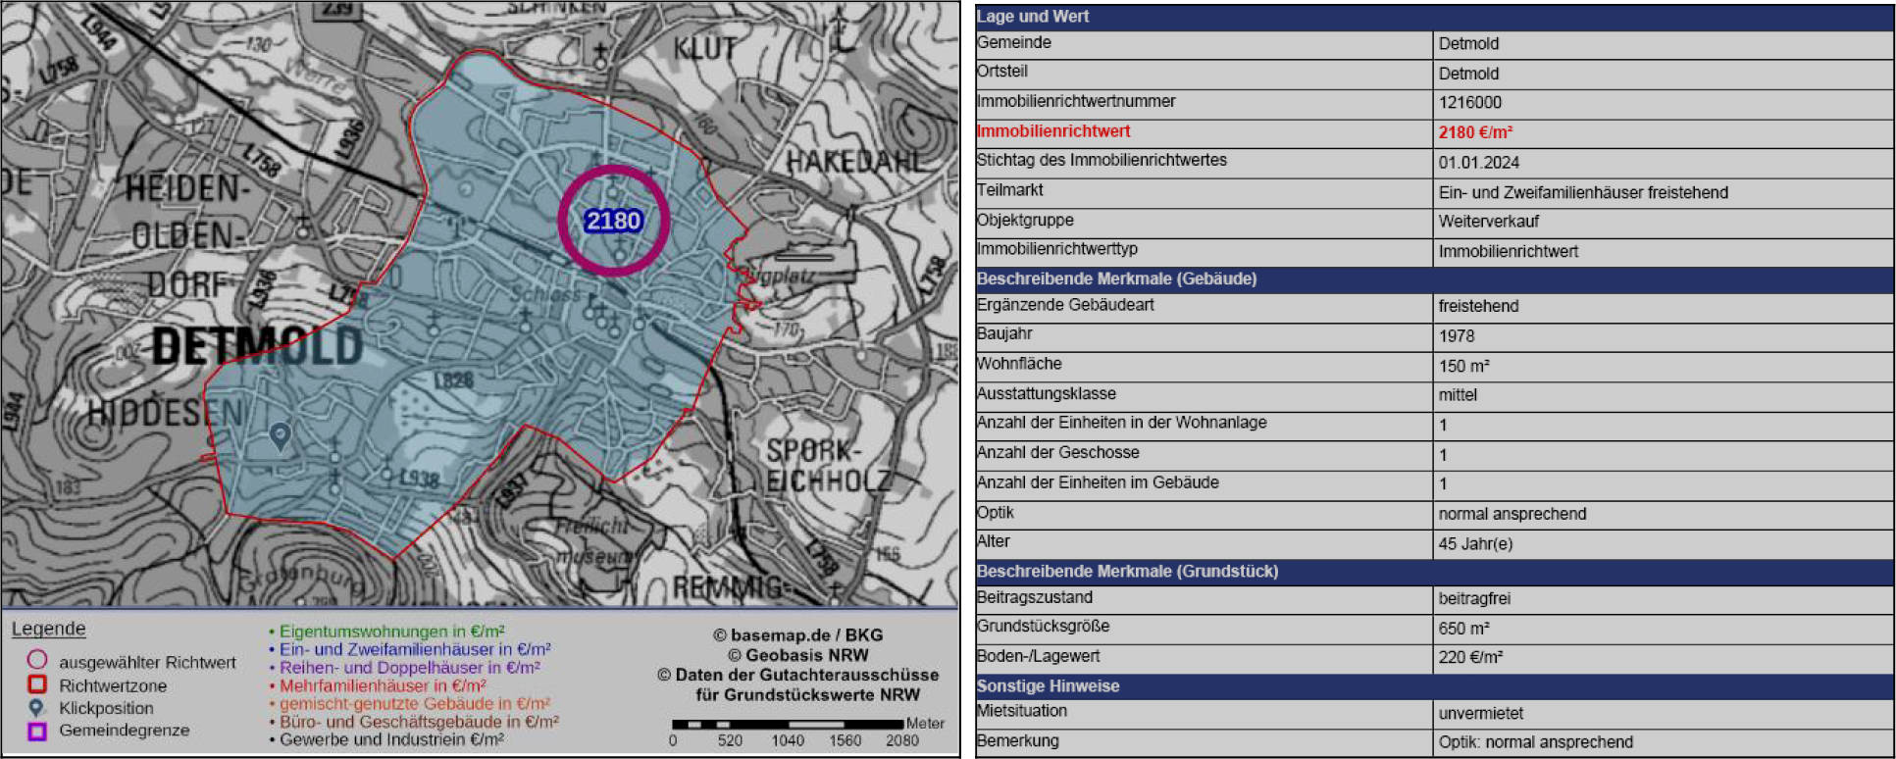Click the DETMOLD city label on the map
This screenshot has width=1896, height=759.
pos(258,347)
